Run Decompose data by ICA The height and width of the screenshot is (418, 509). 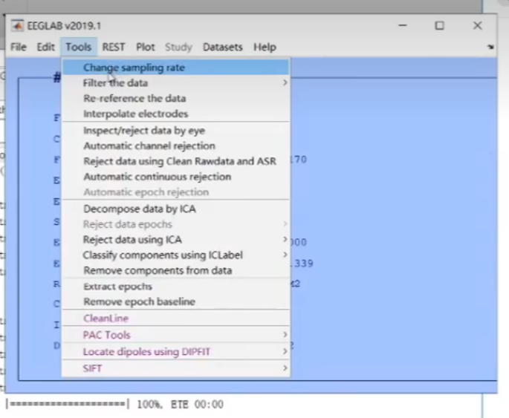pyautogui.click(x=140, y=209)
